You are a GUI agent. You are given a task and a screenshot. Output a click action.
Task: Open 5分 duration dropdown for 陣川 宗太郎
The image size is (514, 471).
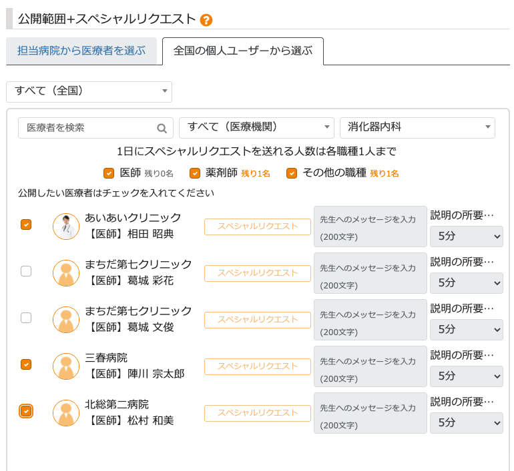tap(467, 376)
